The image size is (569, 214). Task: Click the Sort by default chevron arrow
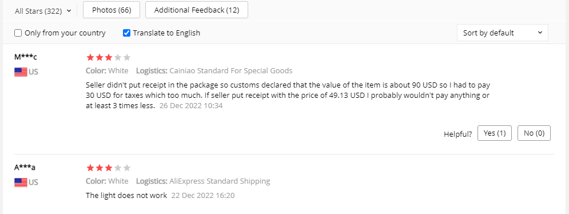point(540,33)
